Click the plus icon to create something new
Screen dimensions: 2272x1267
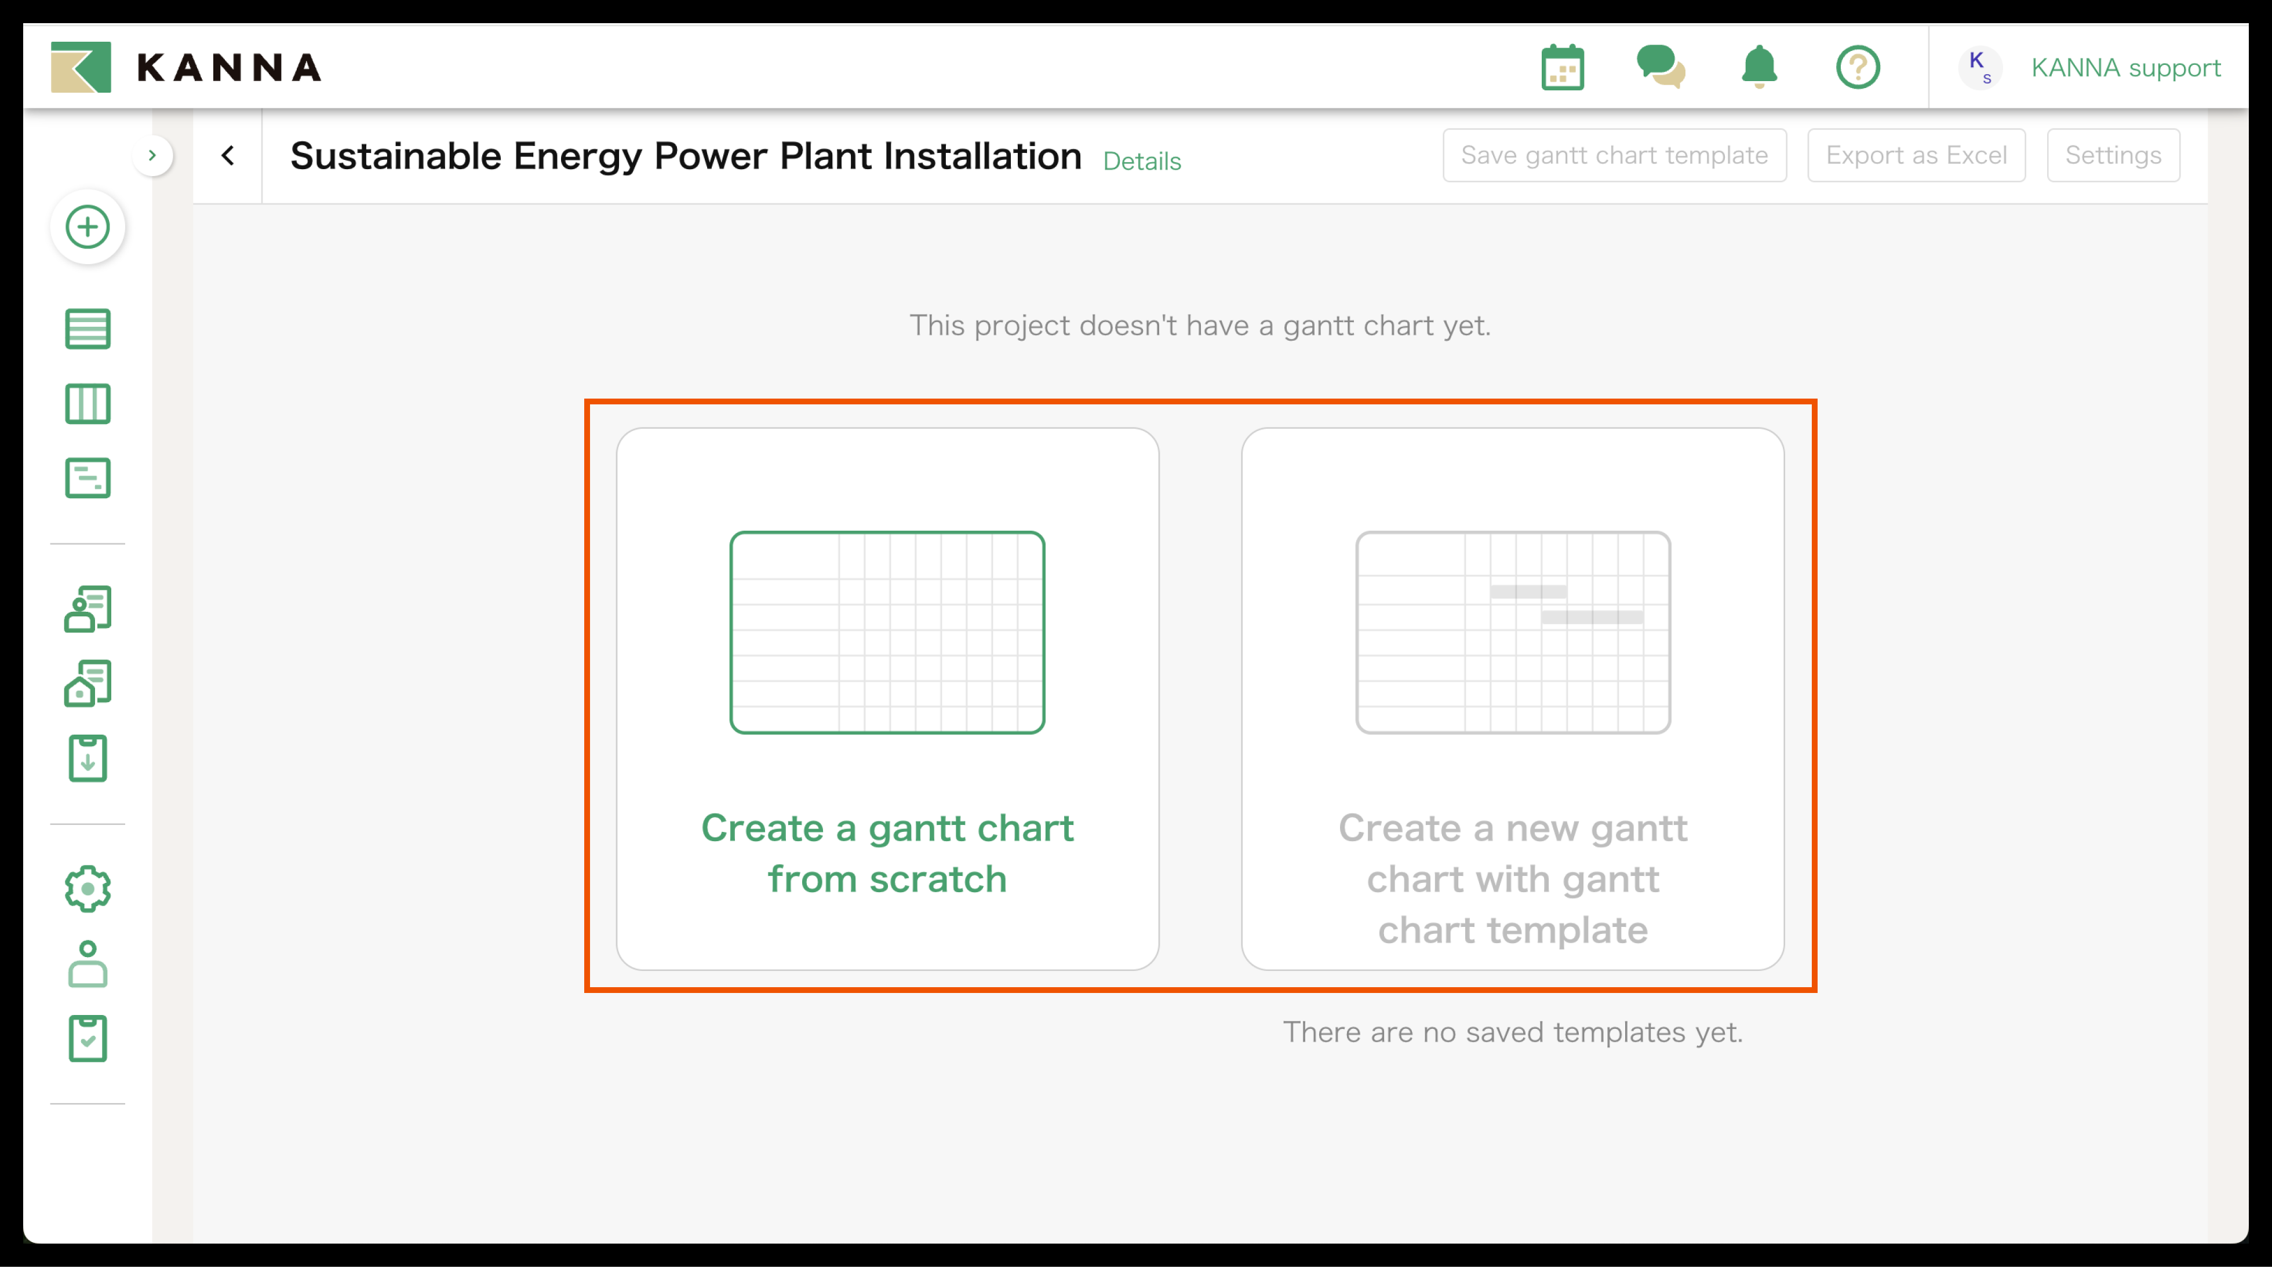(x=88, y=227)
